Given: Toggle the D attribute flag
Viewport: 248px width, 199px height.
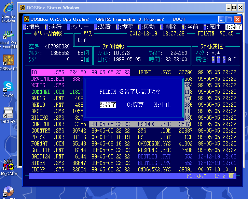Looking at the screenshot, I should point(235,60).
